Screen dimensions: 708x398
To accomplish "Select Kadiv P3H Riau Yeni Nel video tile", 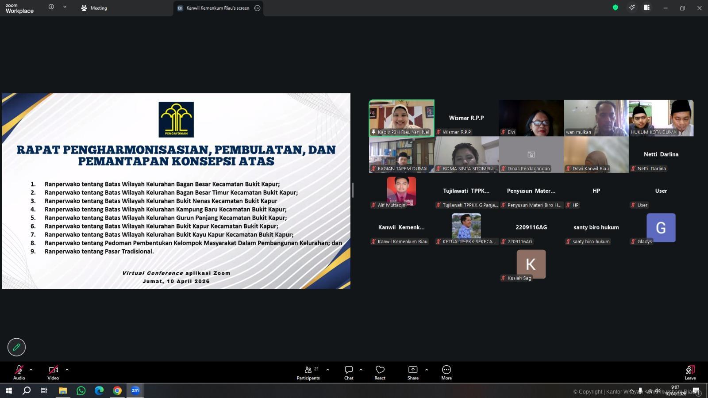I will (401, 118).
